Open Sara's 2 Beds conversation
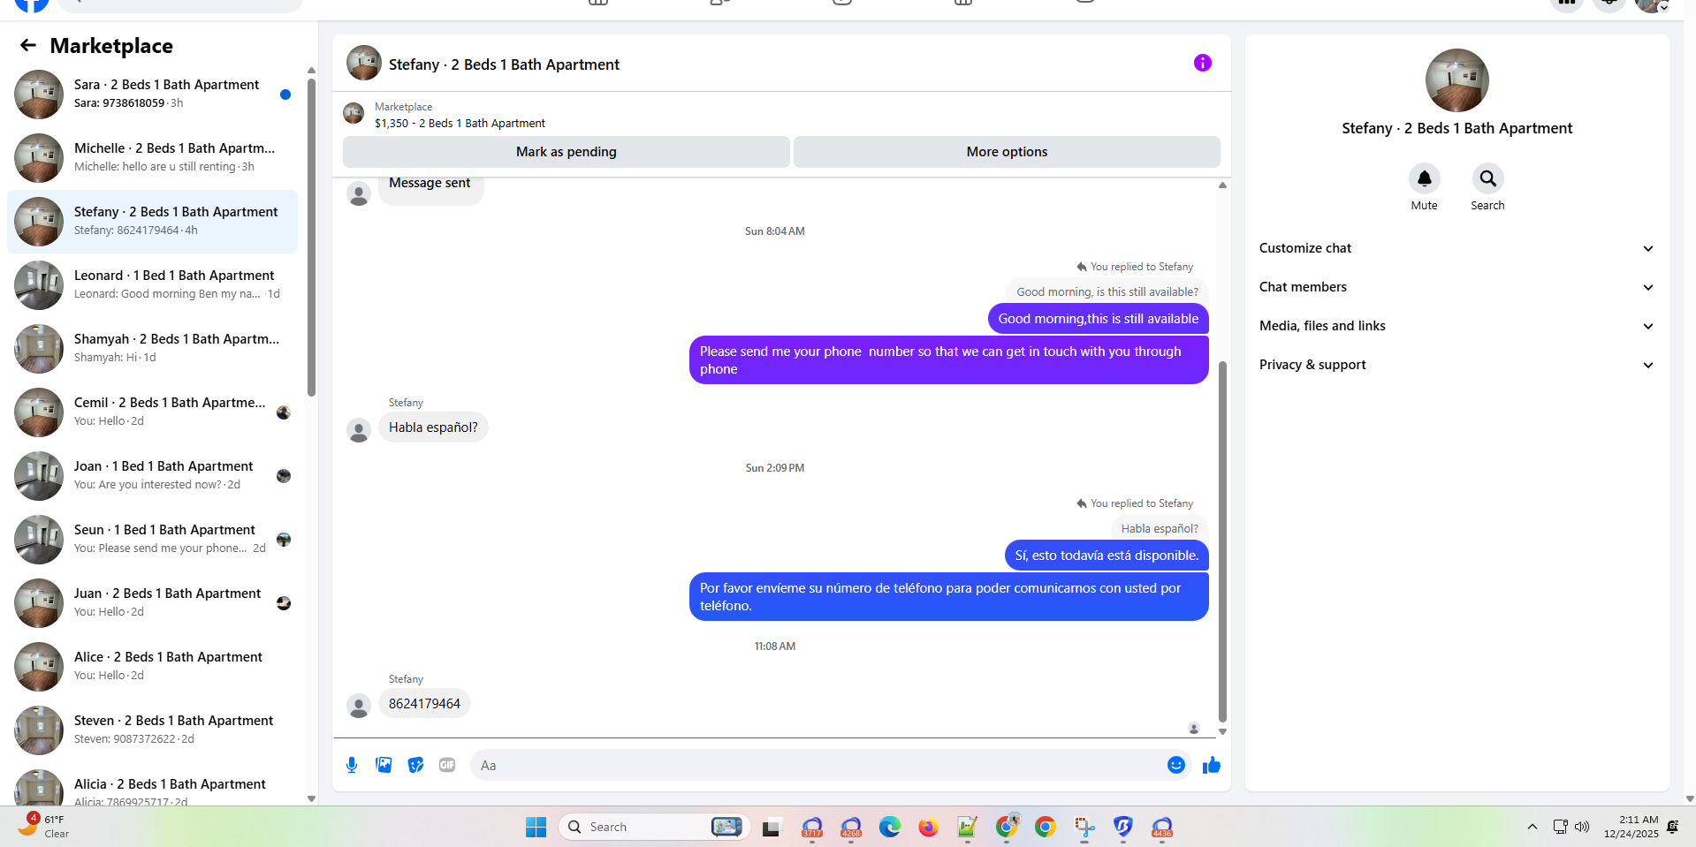The height and width of the screenshot is (847, 1696). 152,95
